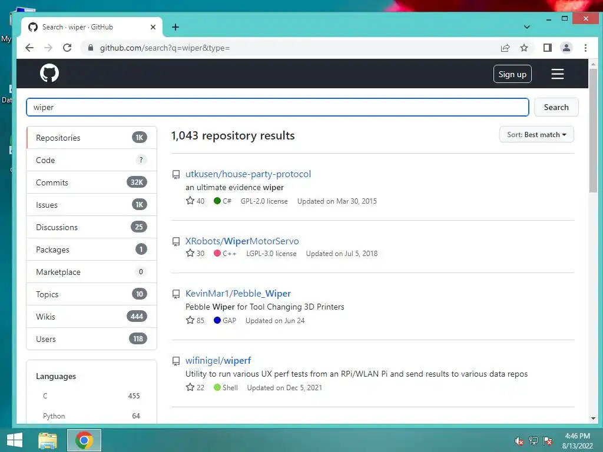Click repo icon beside KevinMar1/Pebble_Wiper

[x=175, y=294]
